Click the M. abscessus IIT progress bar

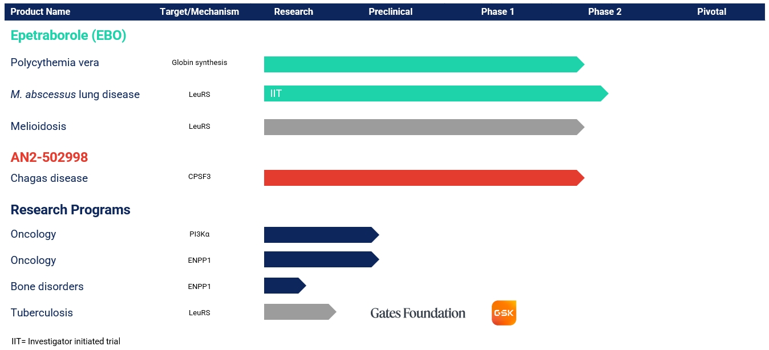[x=434, y=93]
